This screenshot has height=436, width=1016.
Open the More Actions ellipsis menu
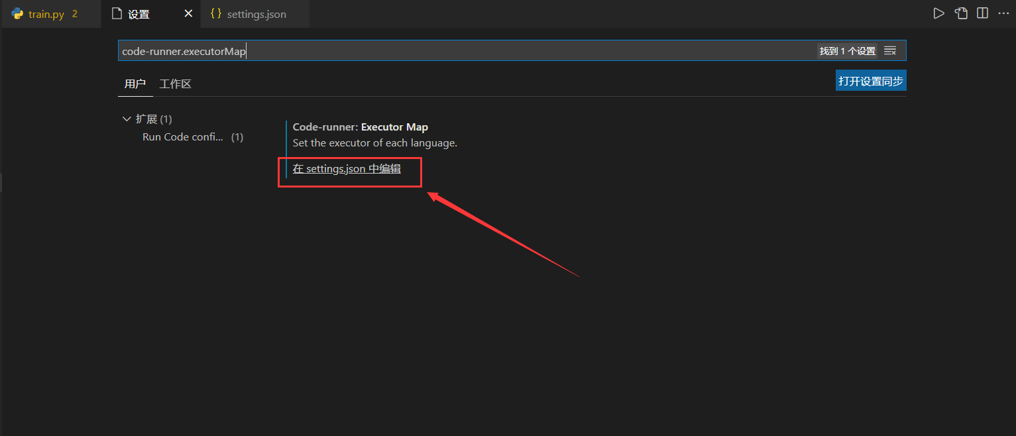pyautogui.click(x=1002, y=12)
